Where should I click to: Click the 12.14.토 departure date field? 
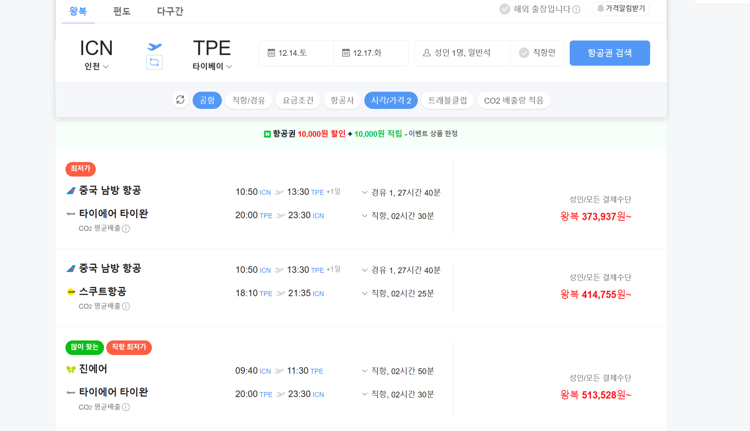[x=296, y=53]
